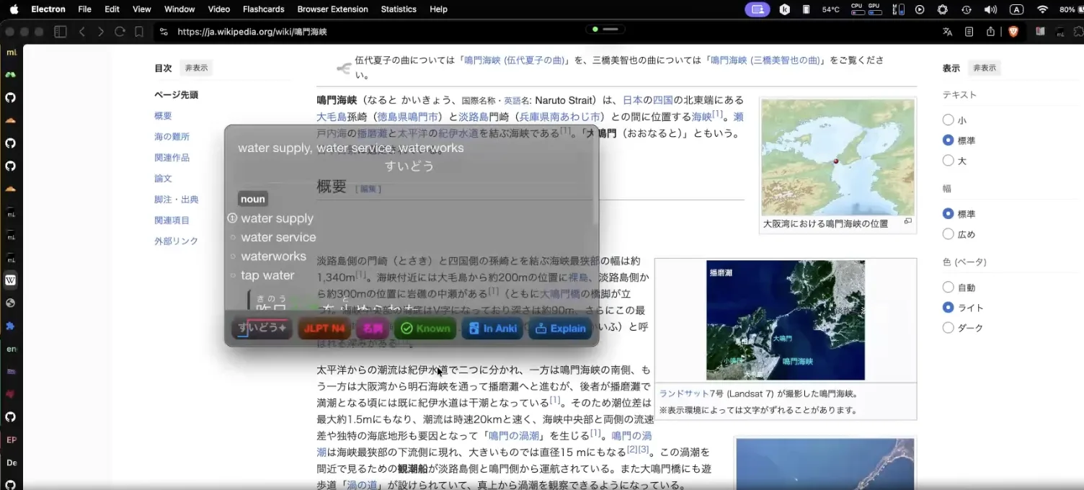Screen dimensions: 1084x490
Task: Click the red book extension icon
Action: point(1040,32)
